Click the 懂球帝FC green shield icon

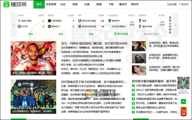coord(110,21)
